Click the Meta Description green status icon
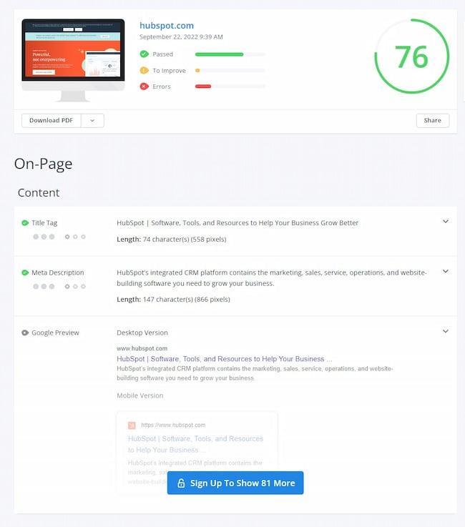The width and height of the screenshot is (465, 527). [25, 272]
